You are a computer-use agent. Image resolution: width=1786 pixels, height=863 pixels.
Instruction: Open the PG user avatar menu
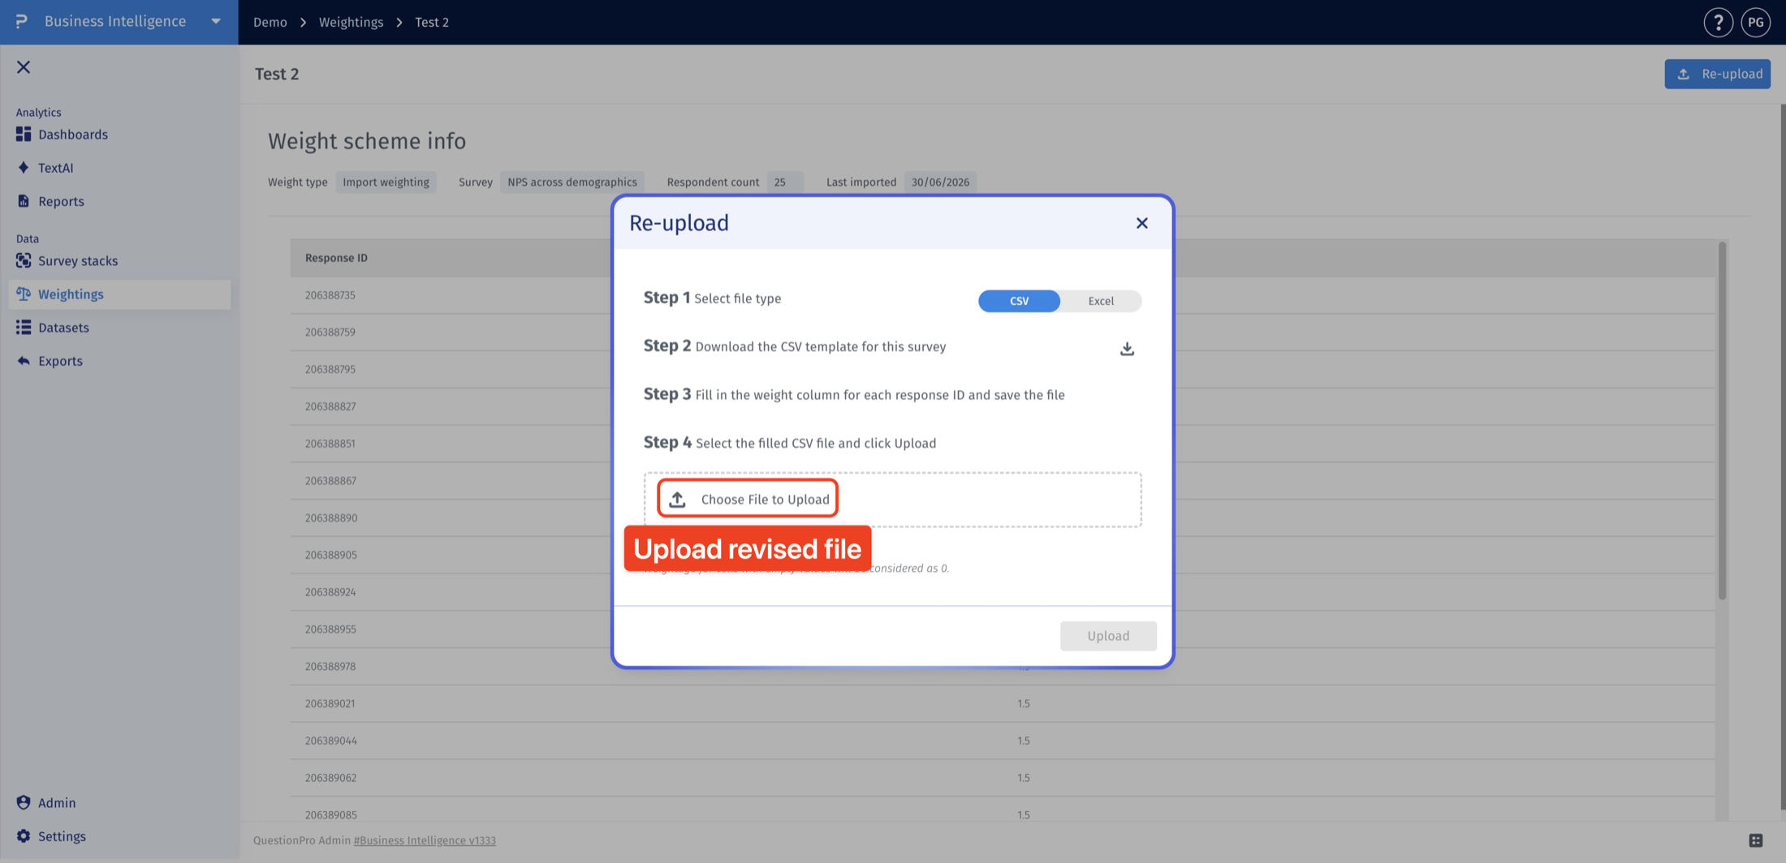(1755, 23)
